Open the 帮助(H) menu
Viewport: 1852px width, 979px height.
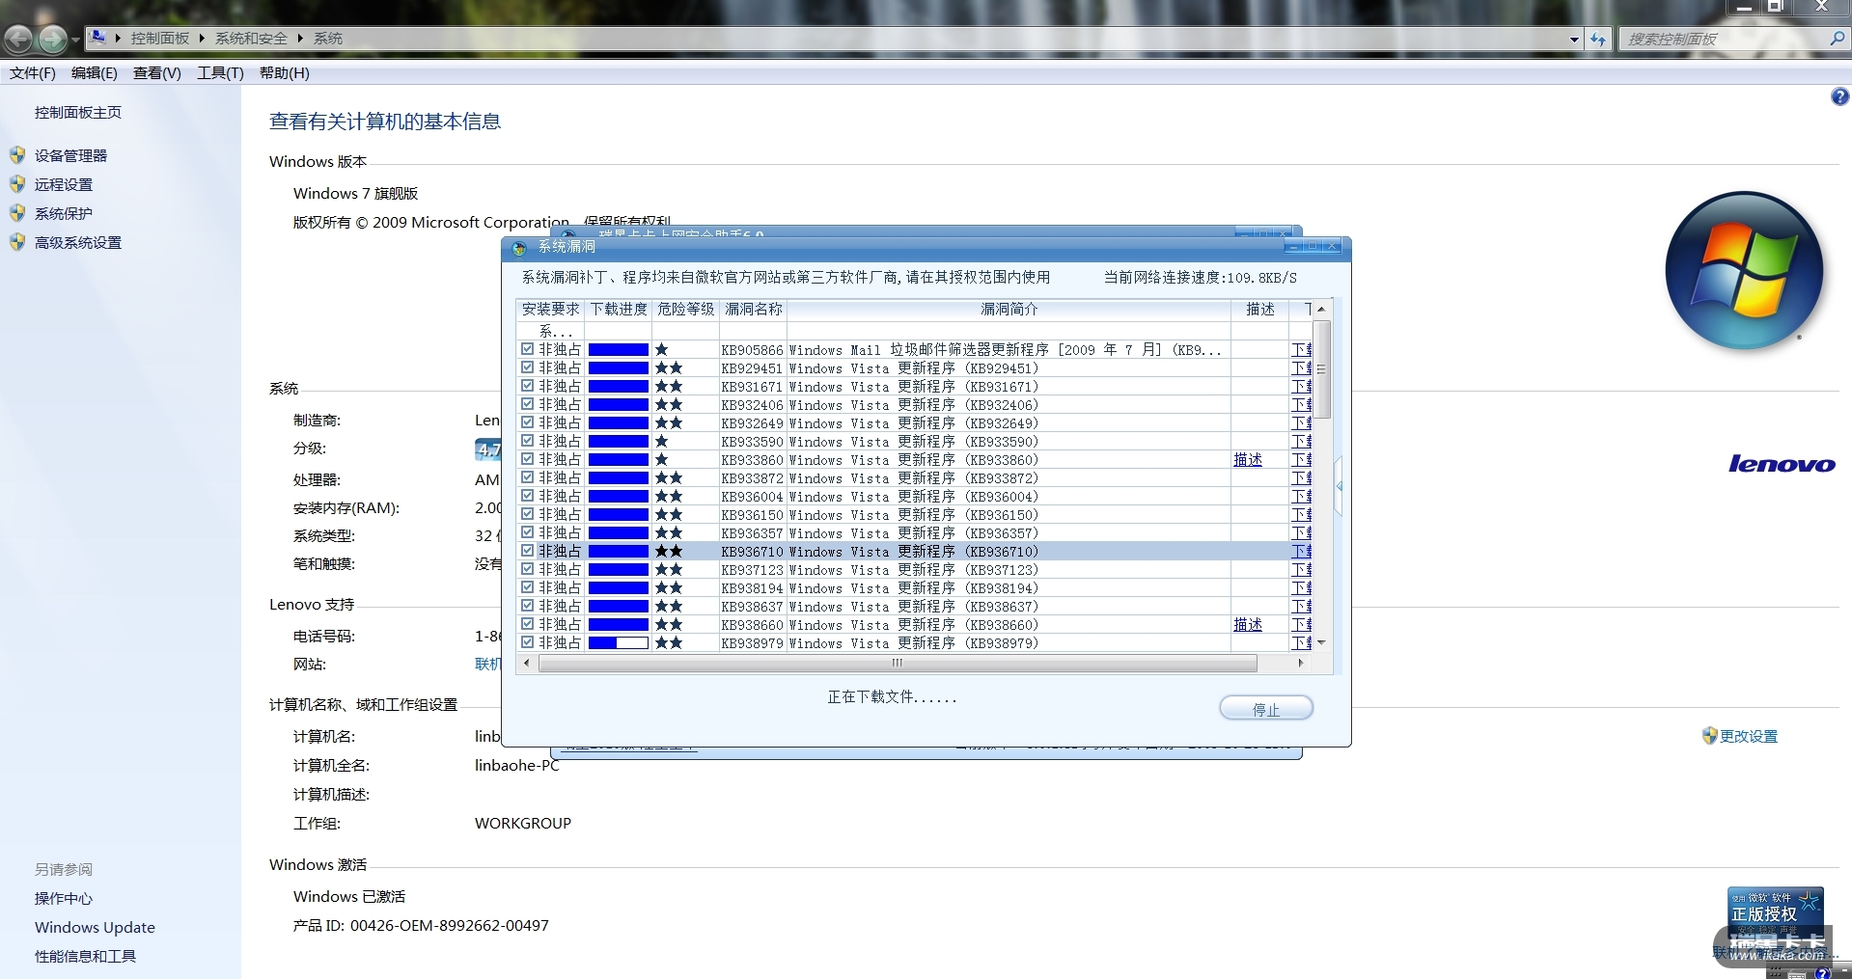(285, 73)
